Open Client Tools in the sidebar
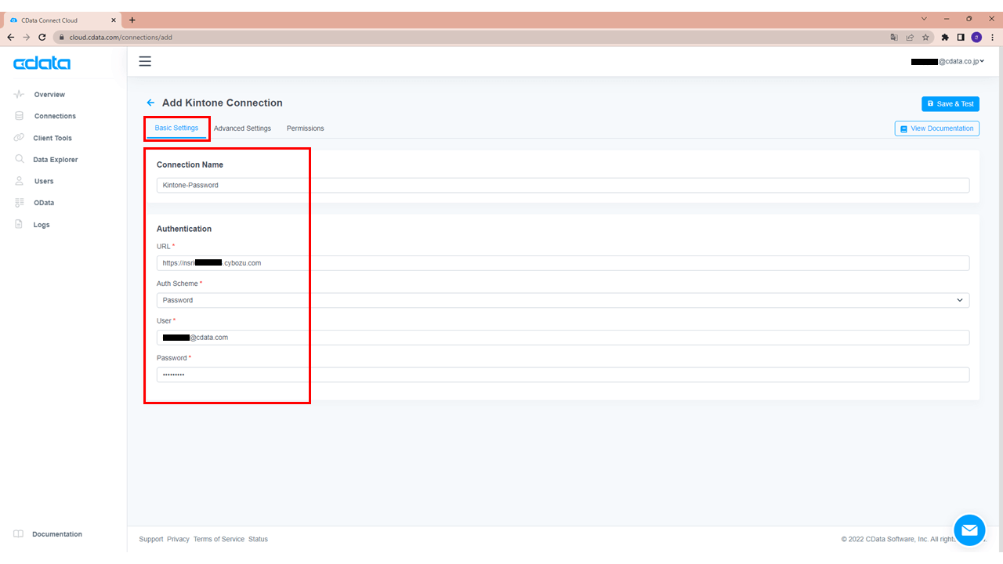 click(53, 138)
